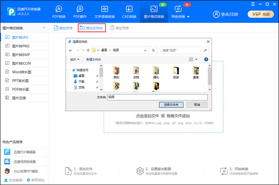Open the PDF操作 module
Screen dimensions: 279x185
pos(80,12)
